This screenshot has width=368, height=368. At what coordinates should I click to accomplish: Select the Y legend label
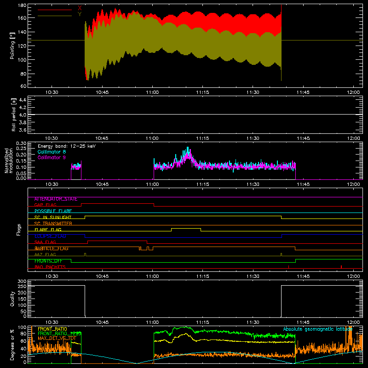pos(80,14)
